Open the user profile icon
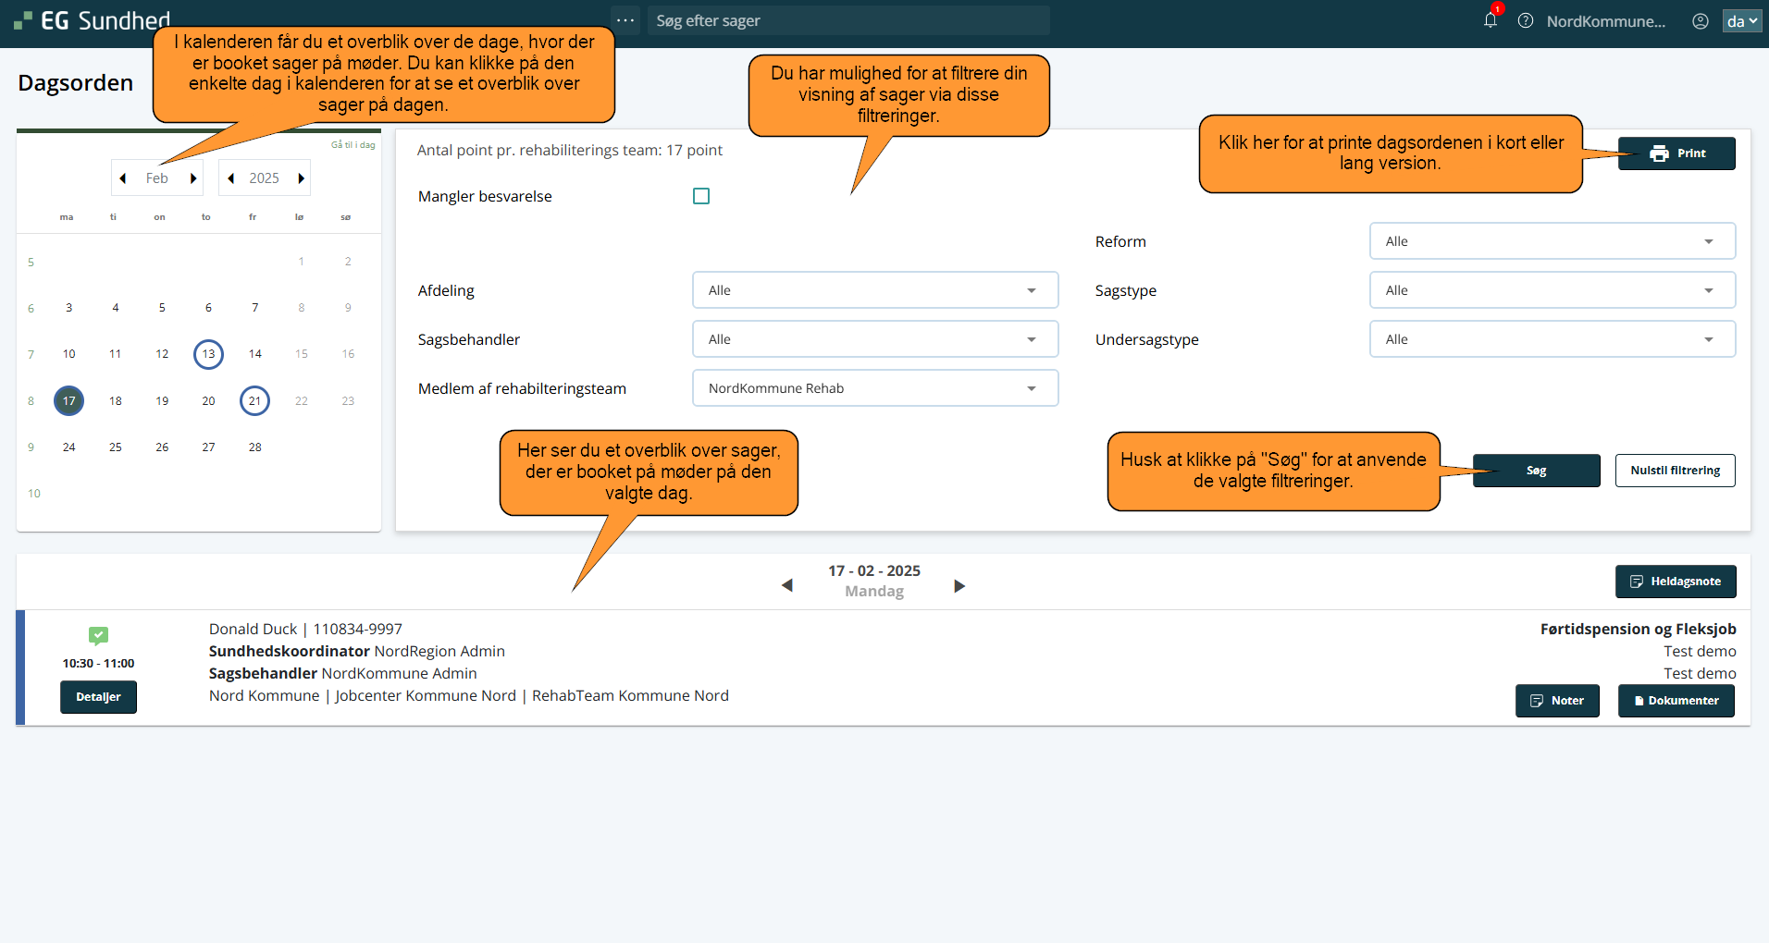1769x943 pixels. tap(1700, 20)
